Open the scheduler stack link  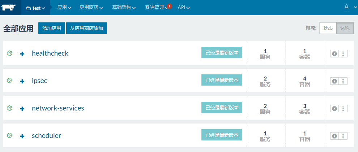(47, 136)
